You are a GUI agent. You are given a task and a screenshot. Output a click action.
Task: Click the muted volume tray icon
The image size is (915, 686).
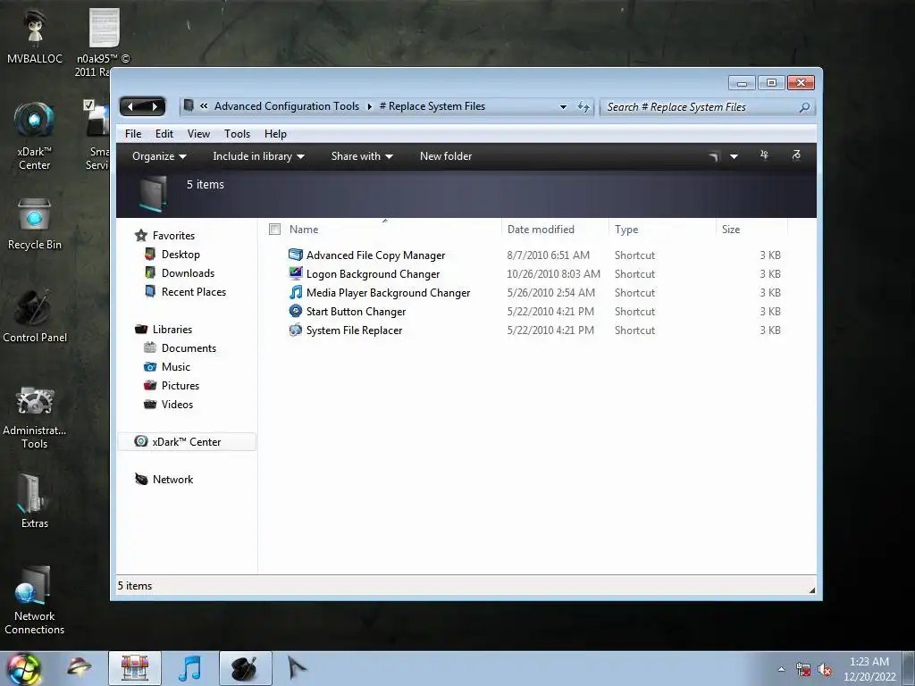(x=825, y=670)
